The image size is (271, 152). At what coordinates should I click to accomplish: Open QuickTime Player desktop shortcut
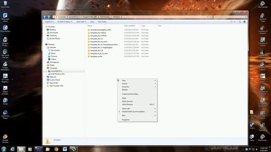click(5, 114)
